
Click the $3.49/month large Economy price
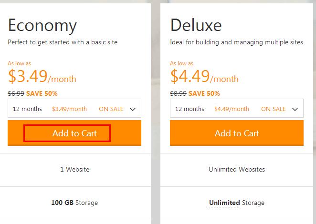[42, 77]
